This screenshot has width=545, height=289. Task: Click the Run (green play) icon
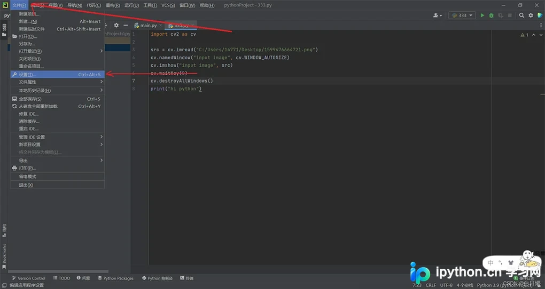coord(482,15)
